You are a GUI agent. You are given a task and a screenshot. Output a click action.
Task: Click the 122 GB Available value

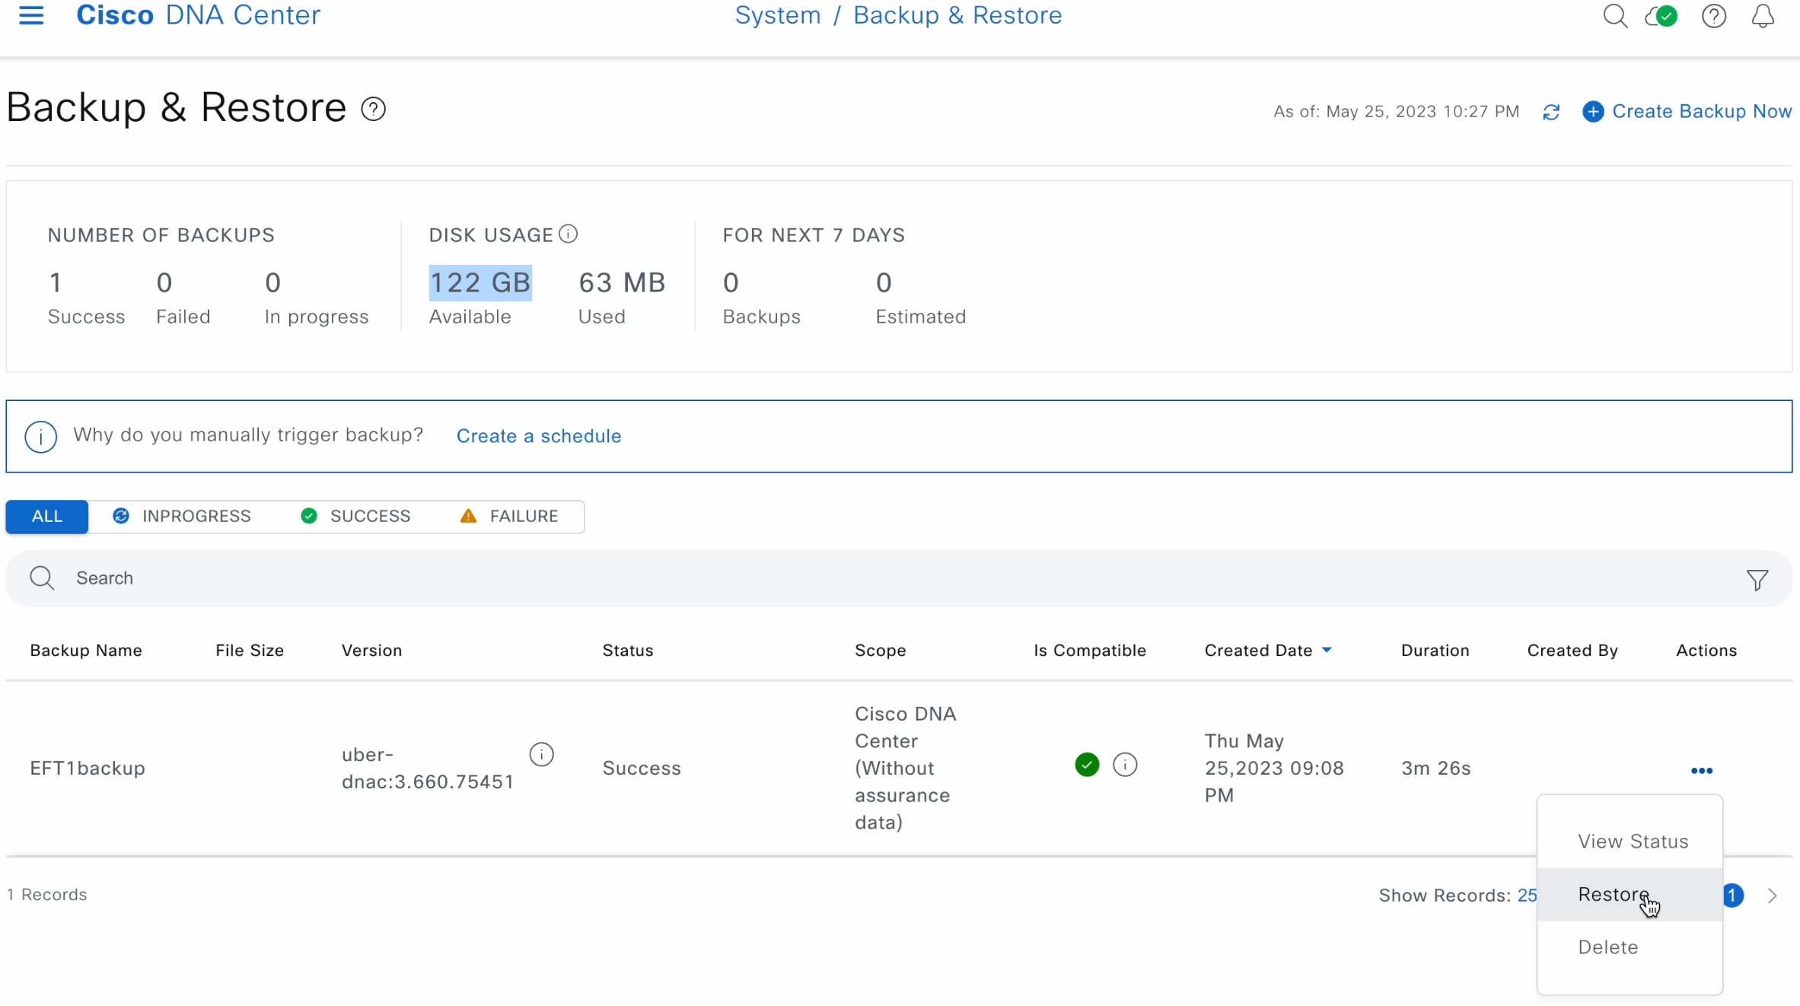coord(480,283)
